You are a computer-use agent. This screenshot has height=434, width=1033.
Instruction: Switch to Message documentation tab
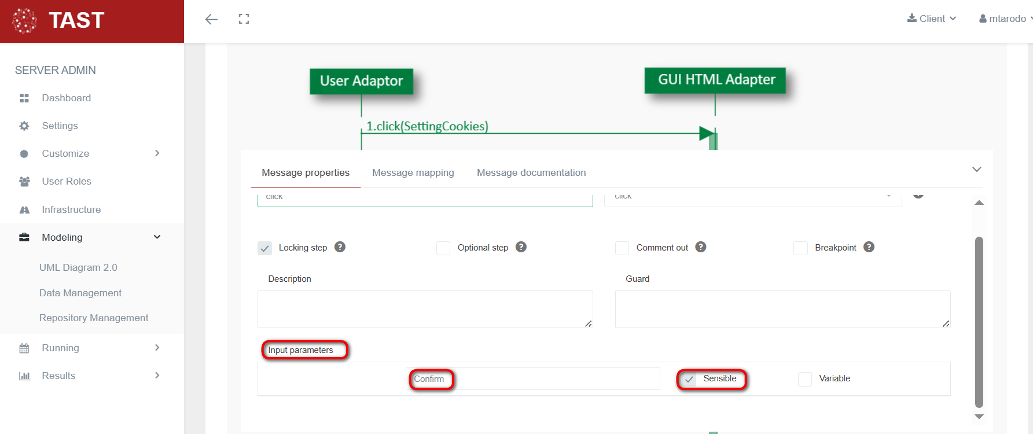coord(531,172)
